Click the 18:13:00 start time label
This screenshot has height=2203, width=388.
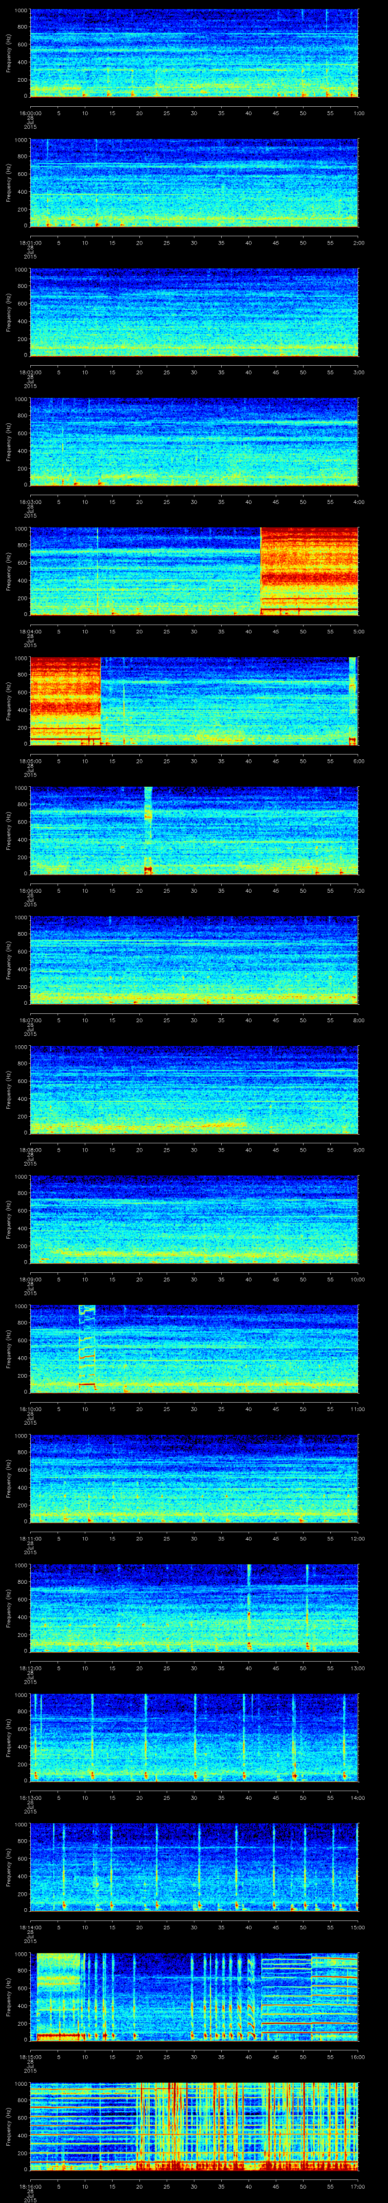(31, 1797)
